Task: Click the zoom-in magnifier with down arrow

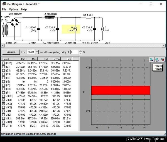Action: [151, 60]
